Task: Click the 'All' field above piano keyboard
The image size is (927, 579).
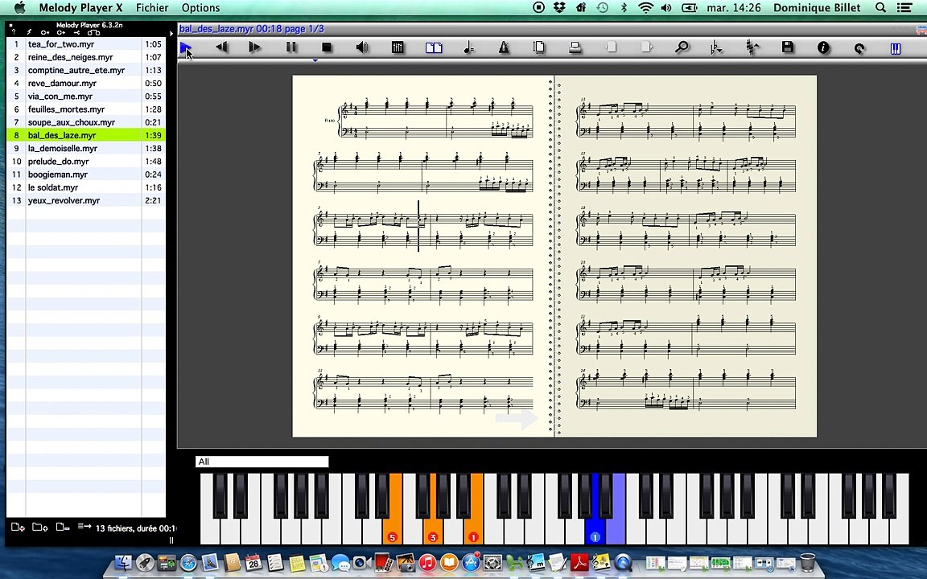Action: 262,462
